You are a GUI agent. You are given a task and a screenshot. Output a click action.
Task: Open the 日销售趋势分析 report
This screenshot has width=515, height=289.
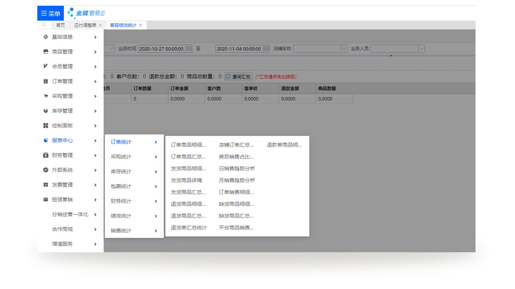point(237,168)
